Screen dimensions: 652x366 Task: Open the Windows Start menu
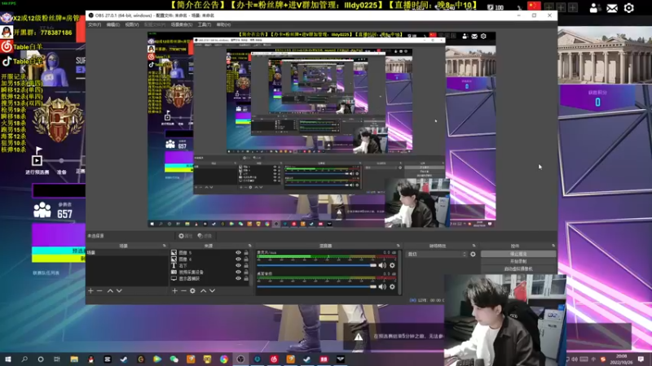tap(8, 359)
